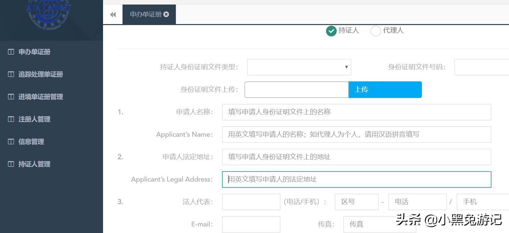Click the icon beside 追踪处理单证册
Viewport: 509px width, 233px height.
11,74
